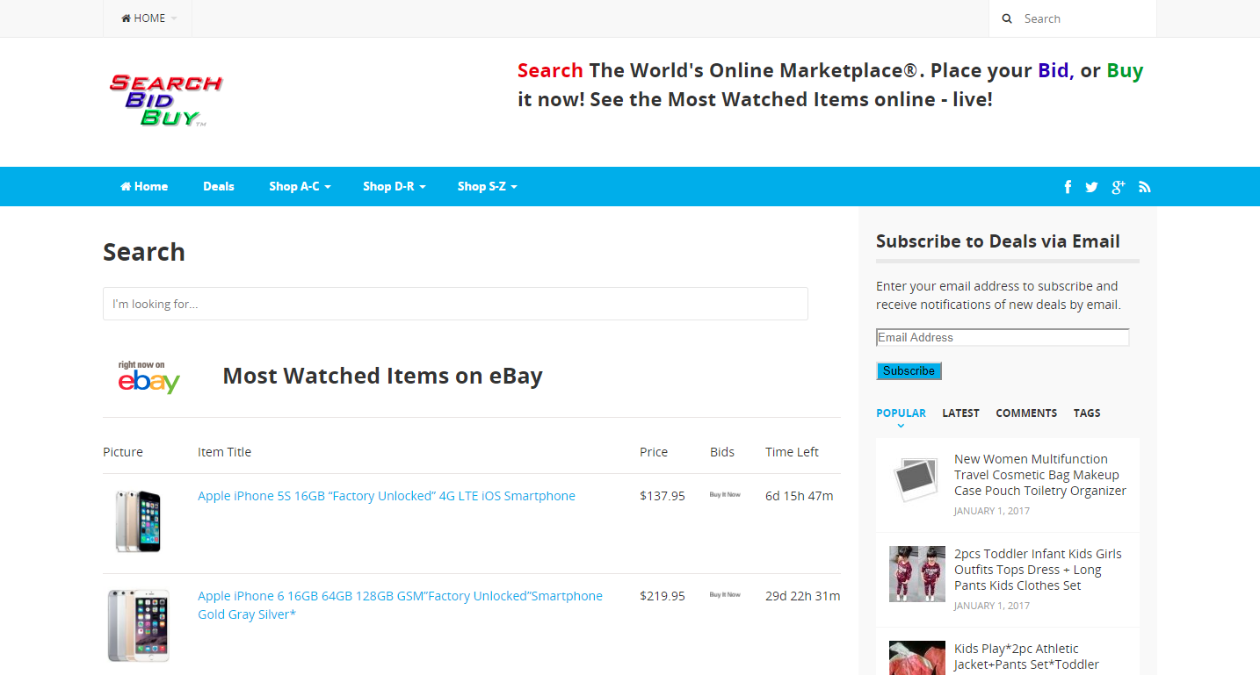Screen dimensions: 1260x675
Task: Expand the Shop D-R dropdown
Action: pyautogui.click(x=394, y=186)
